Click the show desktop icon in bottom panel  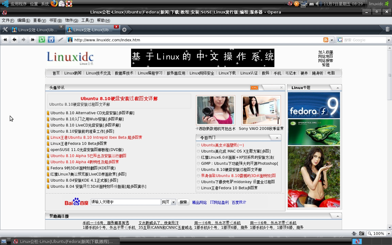4,241
